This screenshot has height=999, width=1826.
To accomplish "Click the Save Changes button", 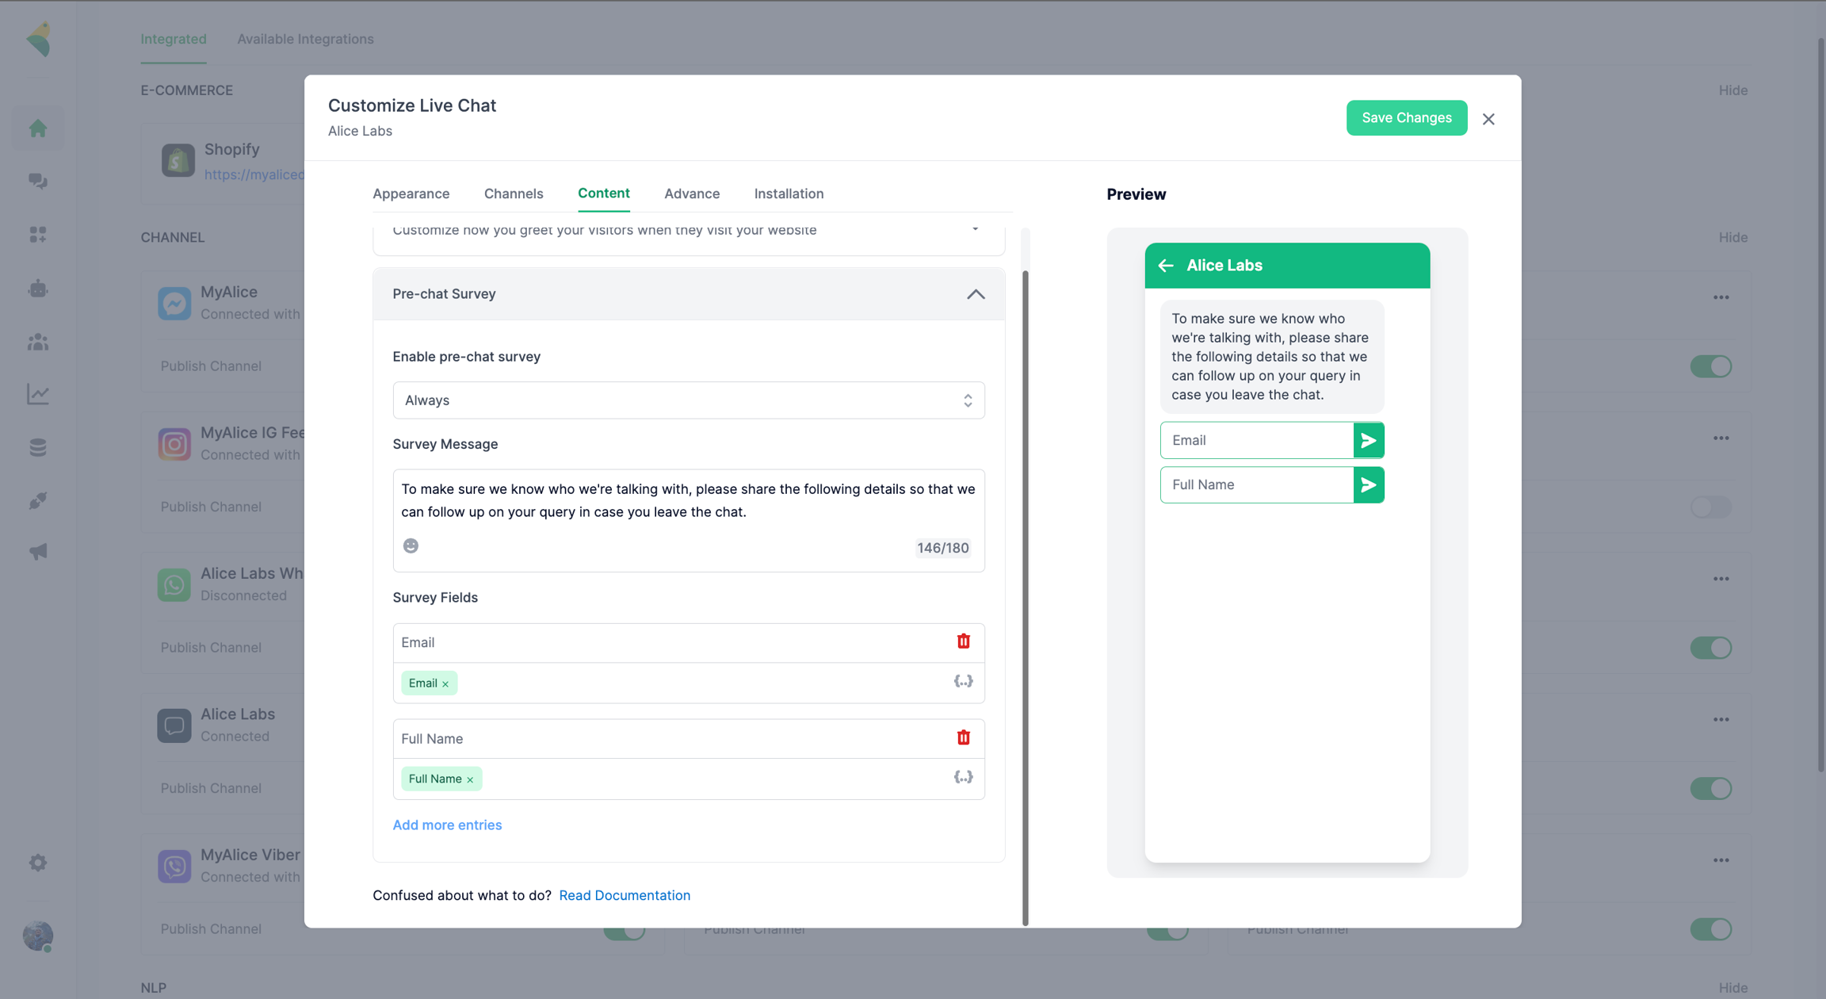I will point(1406,118).
